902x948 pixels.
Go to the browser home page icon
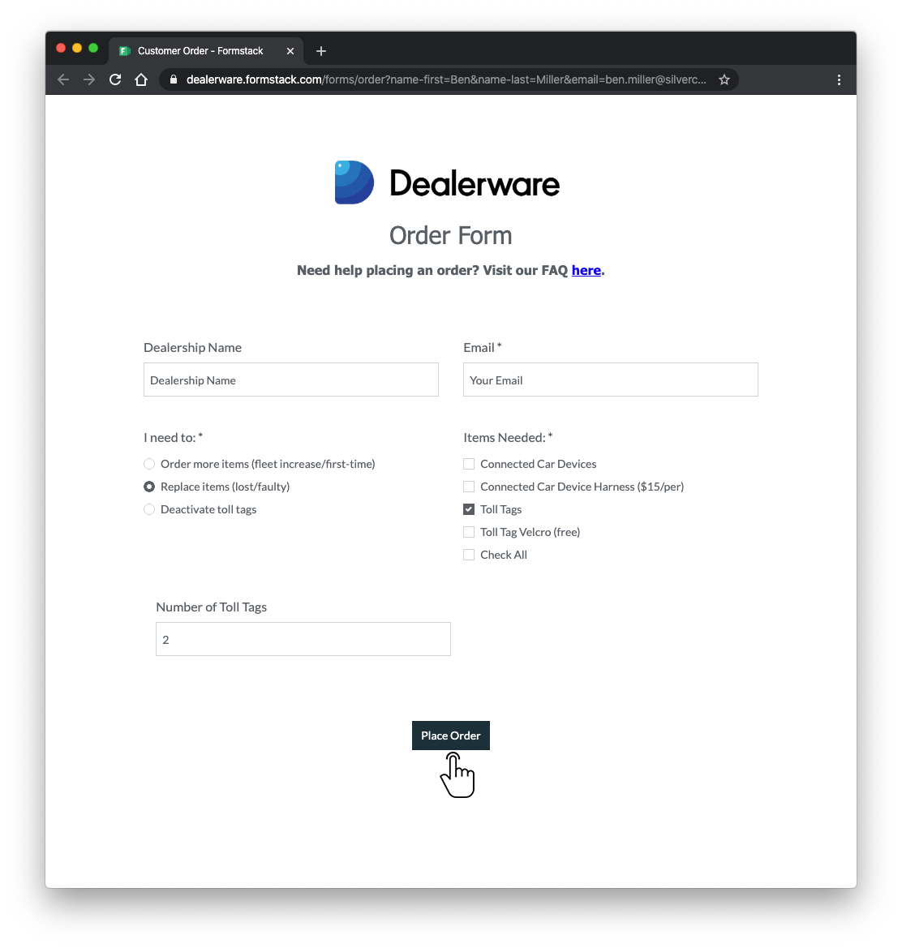141,79
